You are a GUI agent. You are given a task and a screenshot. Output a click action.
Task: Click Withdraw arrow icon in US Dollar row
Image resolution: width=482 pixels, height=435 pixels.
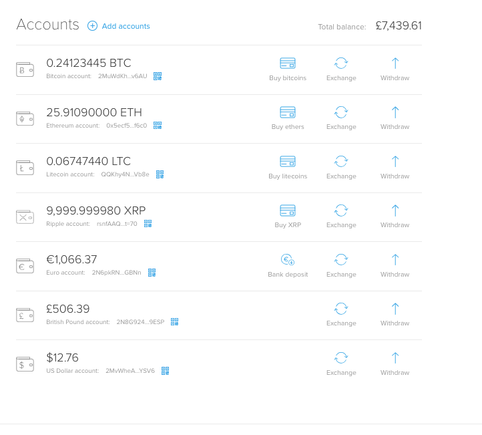coord(395,358)
